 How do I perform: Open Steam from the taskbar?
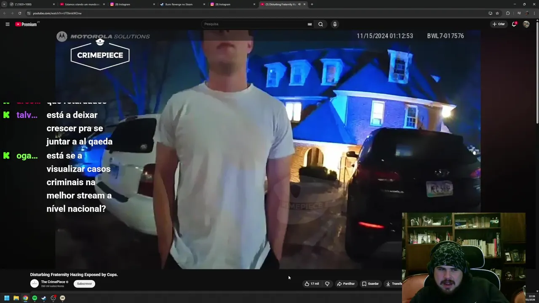click(44, 298)
